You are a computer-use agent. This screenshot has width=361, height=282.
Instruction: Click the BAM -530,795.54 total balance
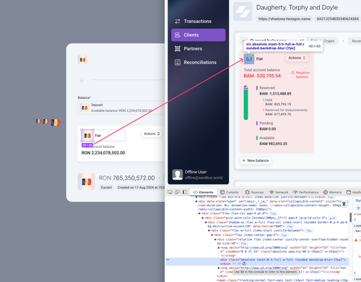pyautogui.click(x=262, y=76)
